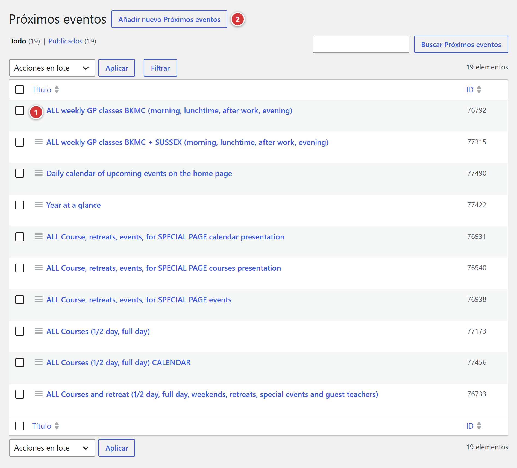Click the drag handle of ALL Courses and retreat row
517x468 pixels.
pos(39,394)
